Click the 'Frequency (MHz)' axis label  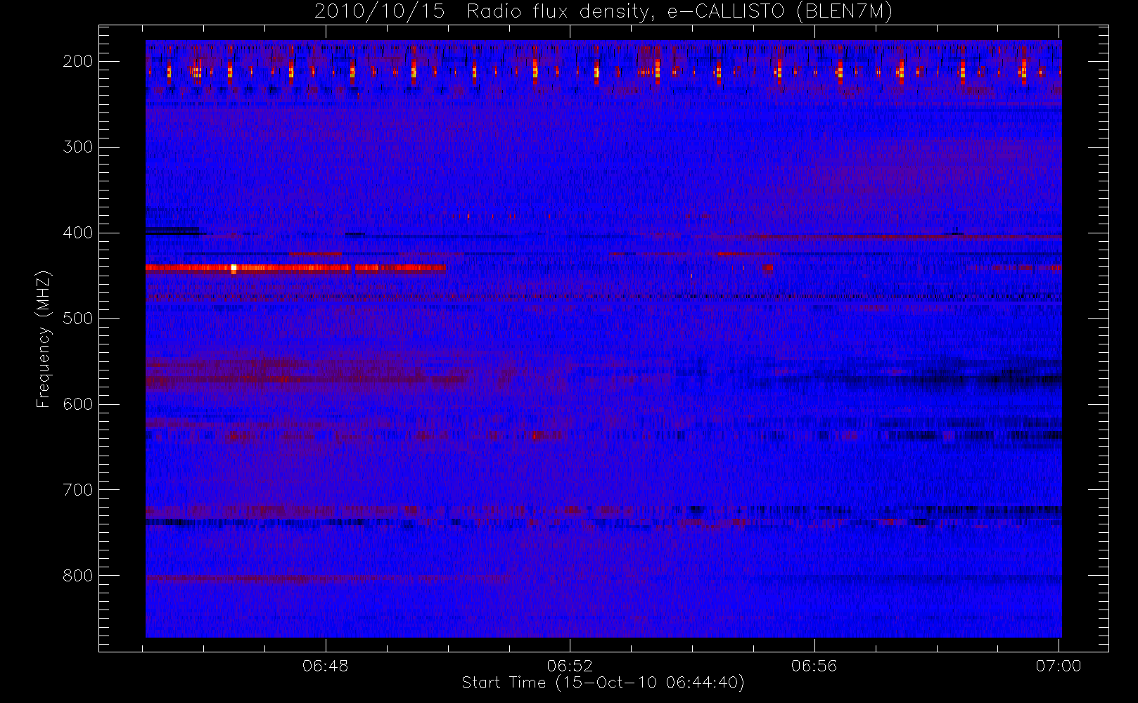coord(44,339)
